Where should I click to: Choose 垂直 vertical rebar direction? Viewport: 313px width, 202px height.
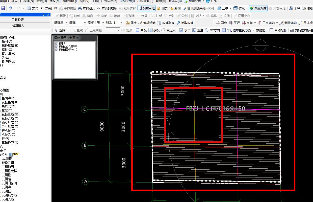[198, 30]
